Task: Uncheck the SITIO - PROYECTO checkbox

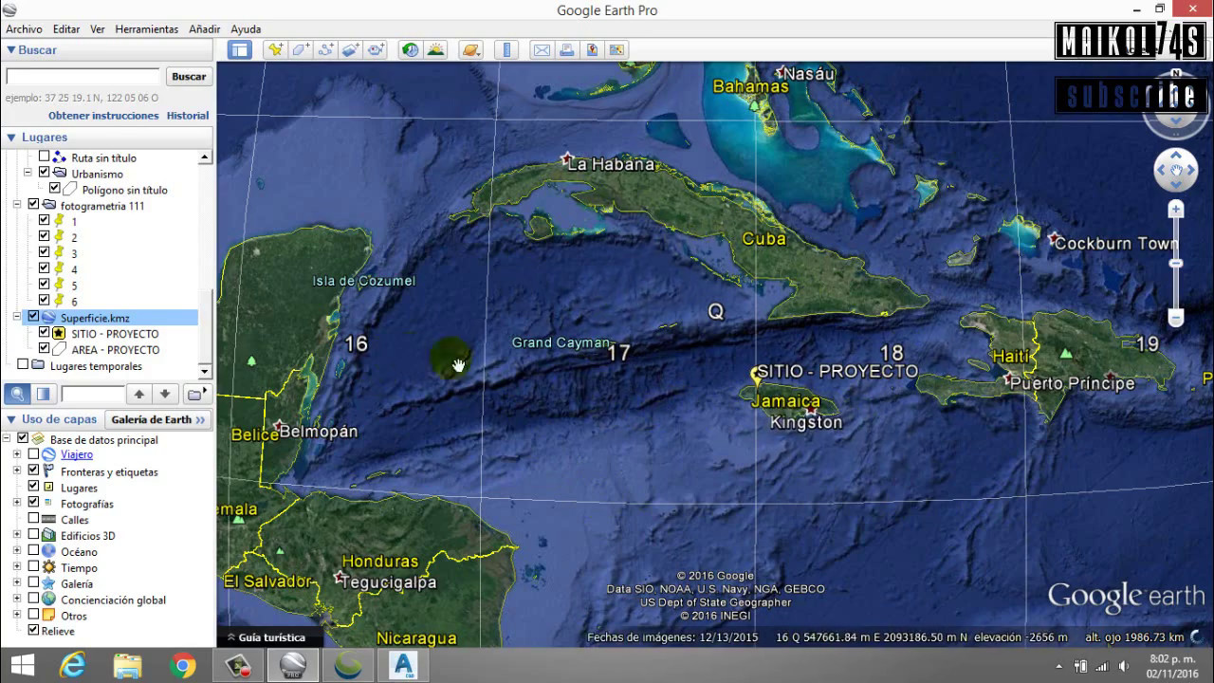Action: pyautogui.click(x=44, y=333)
